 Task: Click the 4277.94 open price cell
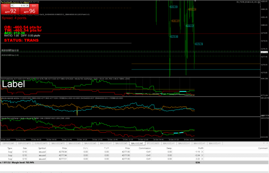pos(63,155)
